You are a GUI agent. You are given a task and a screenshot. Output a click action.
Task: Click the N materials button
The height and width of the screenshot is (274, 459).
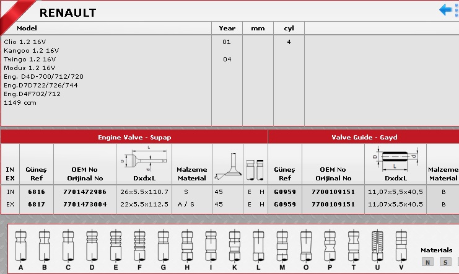point(427,262)
